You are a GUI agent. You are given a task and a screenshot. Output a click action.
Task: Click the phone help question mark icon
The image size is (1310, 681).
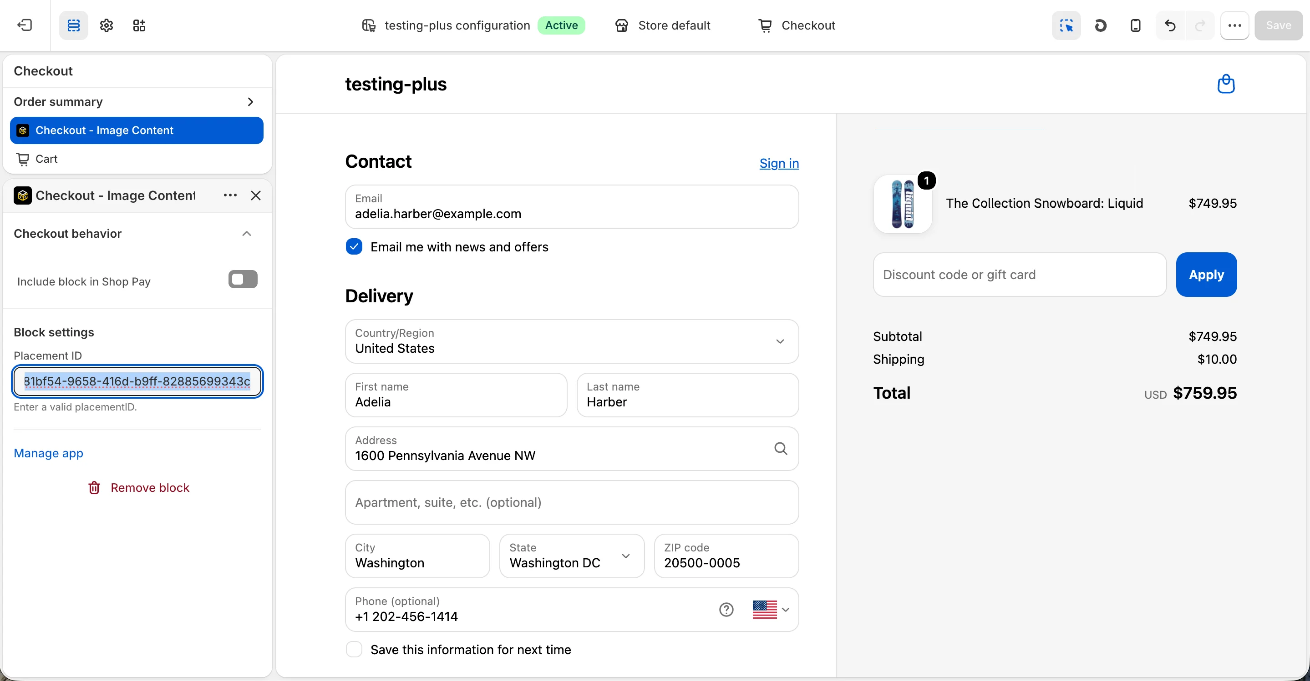(x=726, y=609)
